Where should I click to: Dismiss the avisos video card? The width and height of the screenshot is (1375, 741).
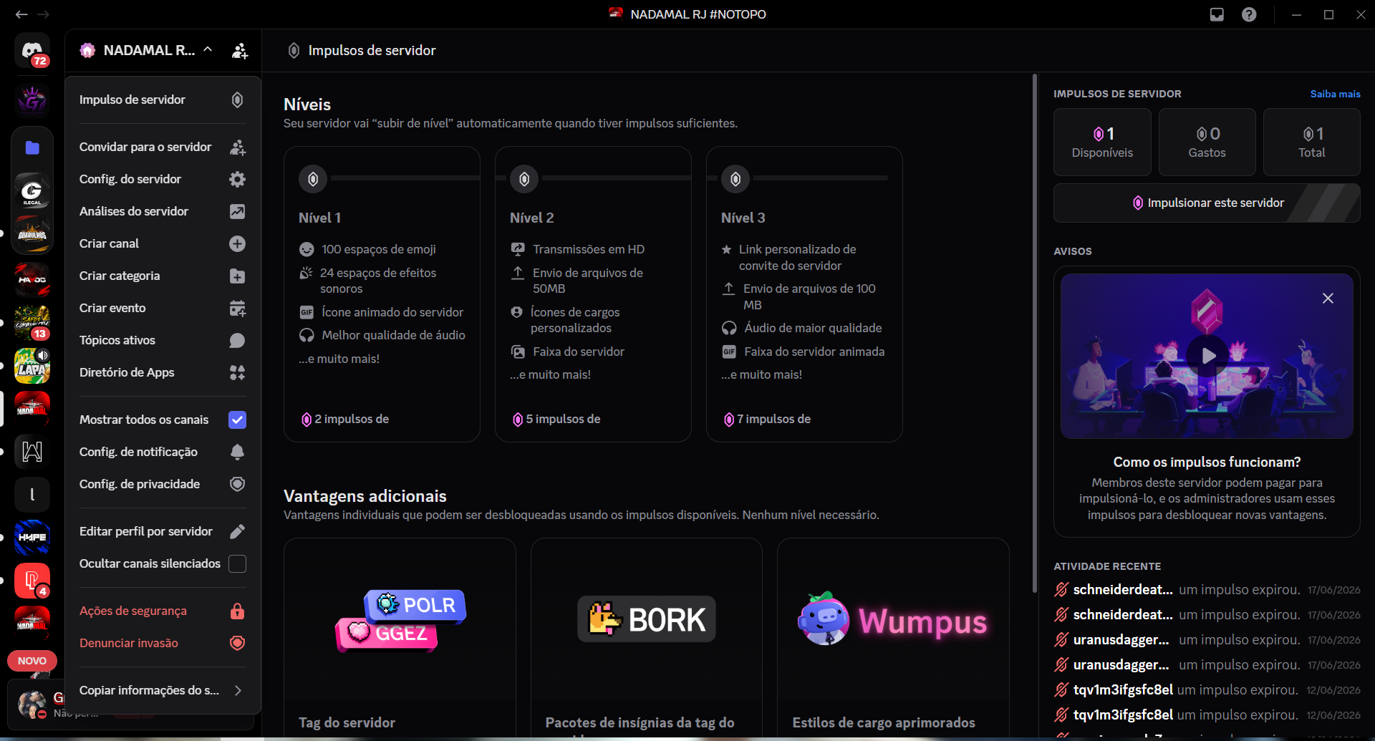click(x=1328, y=299)
